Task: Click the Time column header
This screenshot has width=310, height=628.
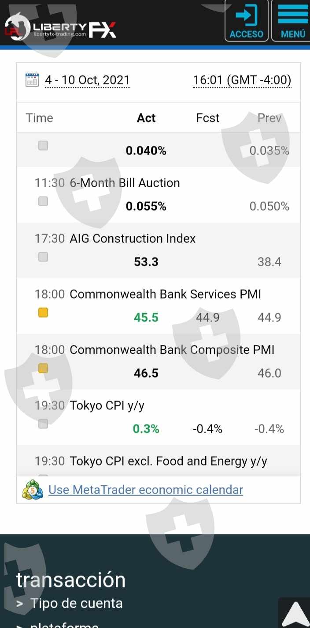Action: click(x=39, y=118)
